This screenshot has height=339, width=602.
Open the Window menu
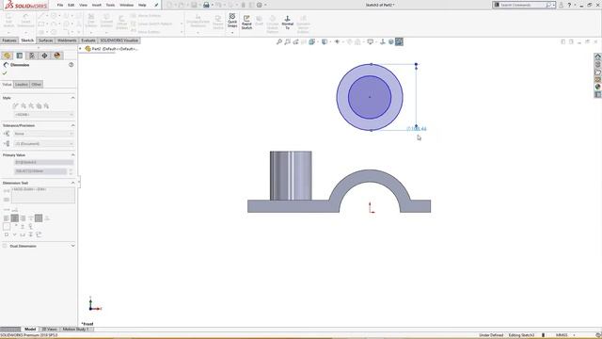126,5
